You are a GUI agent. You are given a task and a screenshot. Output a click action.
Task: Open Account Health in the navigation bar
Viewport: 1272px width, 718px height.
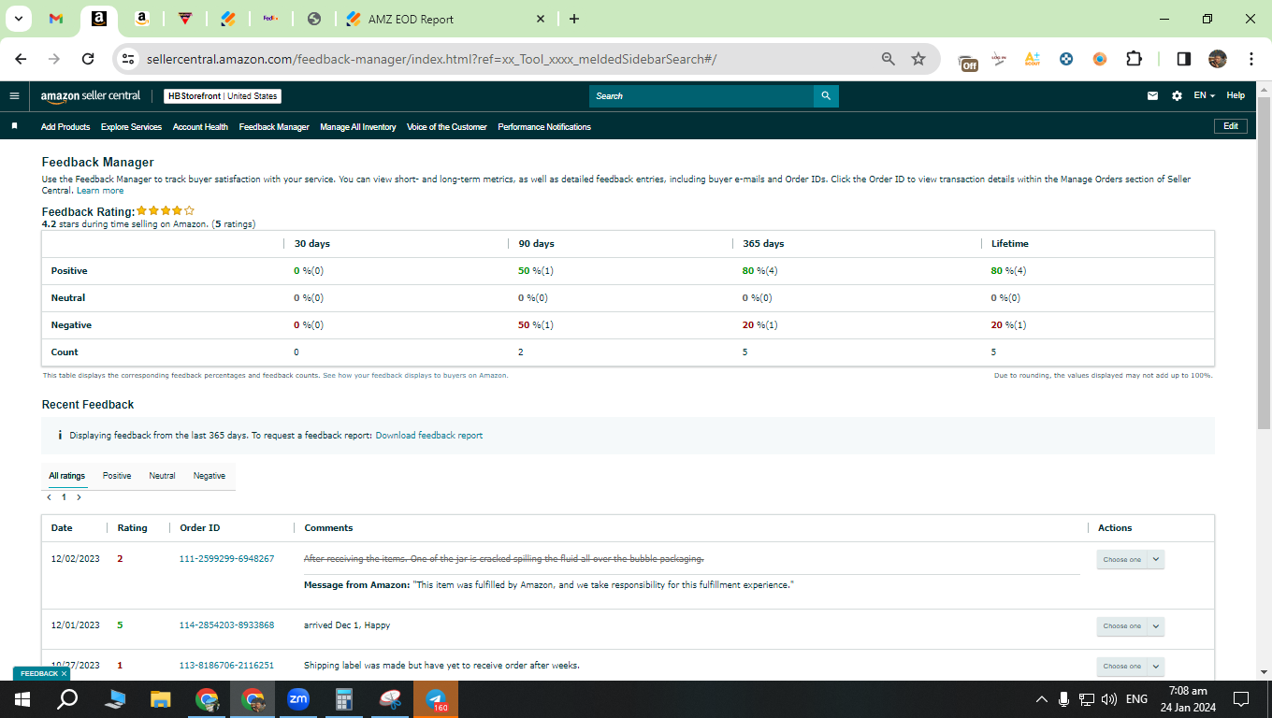click(200, 127)
